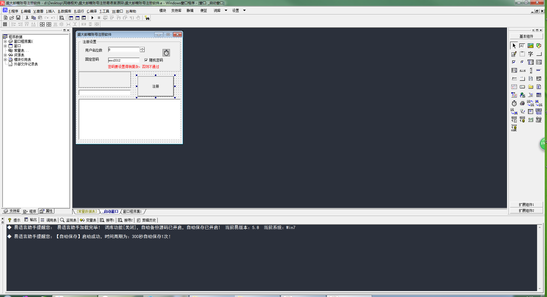Select the radio button component in palette
The image size is (547, 297).
point(522,62)
